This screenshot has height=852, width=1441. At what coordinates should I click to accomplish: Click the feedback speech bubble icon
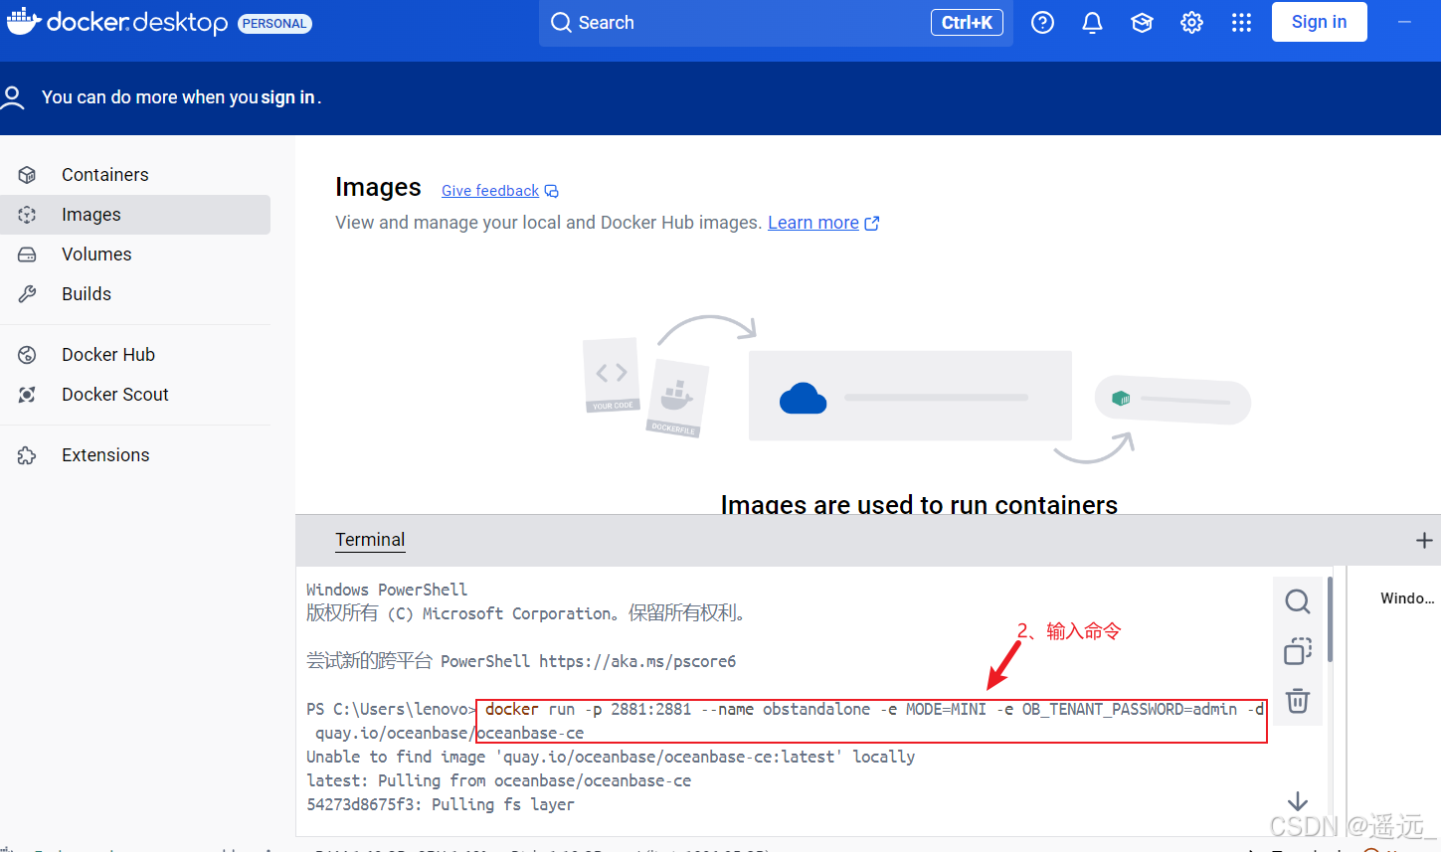tap(552, 191)
